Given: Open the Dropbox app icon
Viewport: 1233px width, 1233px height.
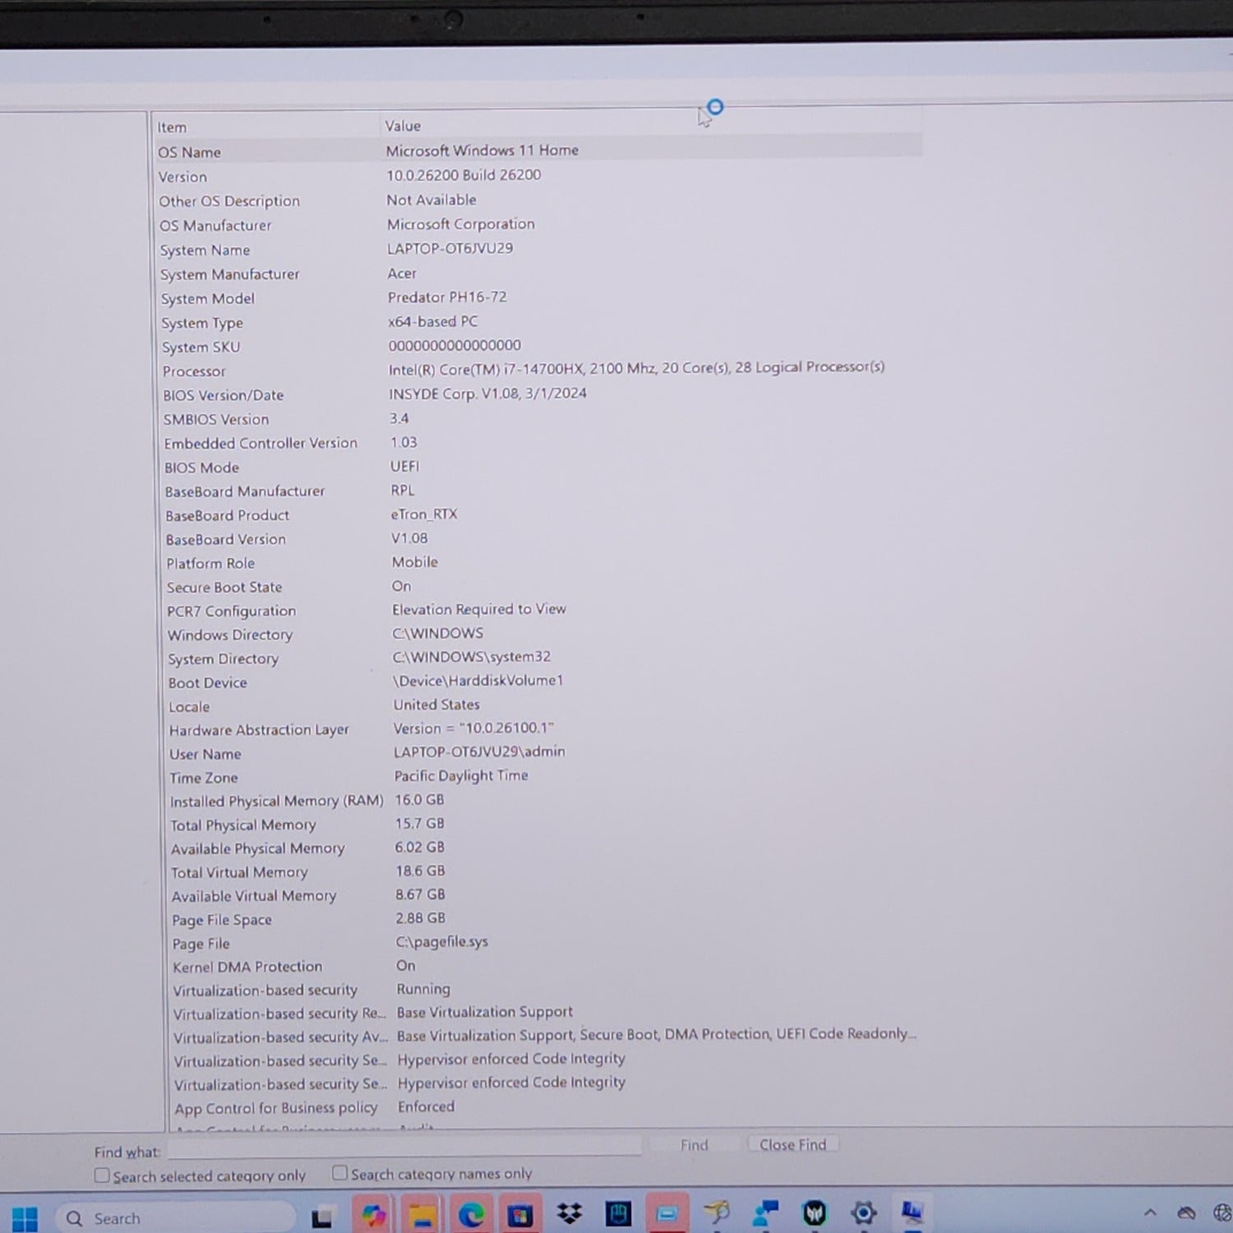Looking at the screenshot, I should [x=569, y=1213].
